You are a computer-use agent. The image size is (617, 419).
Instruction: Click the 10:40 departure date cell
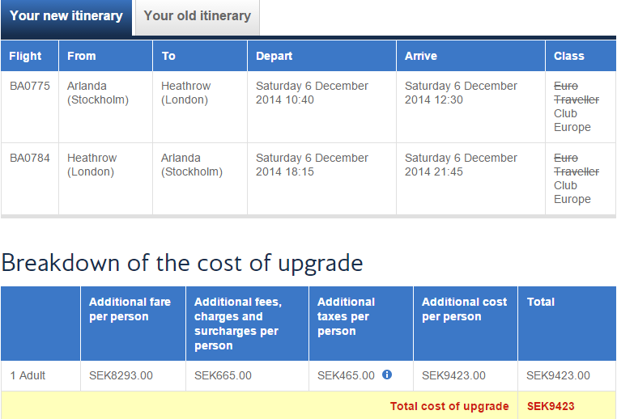[x=312, y=93]
